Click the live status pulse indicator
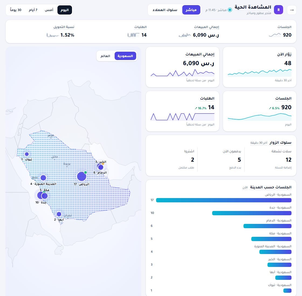302x296 pixels. point(230,10)
